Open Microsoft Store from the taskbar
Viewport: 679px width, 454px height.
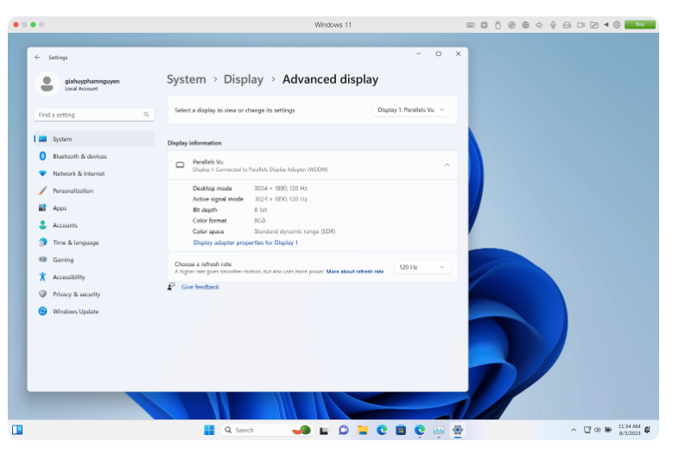(x=401, y=430)
